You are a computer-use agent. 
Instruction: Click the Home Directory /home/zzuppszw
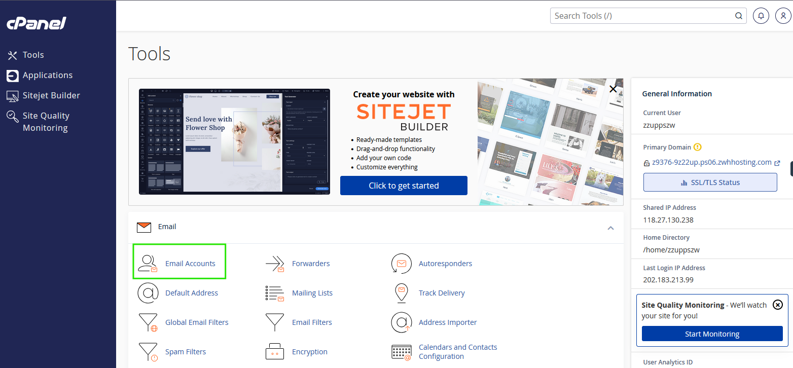click(x=671, y=250)
